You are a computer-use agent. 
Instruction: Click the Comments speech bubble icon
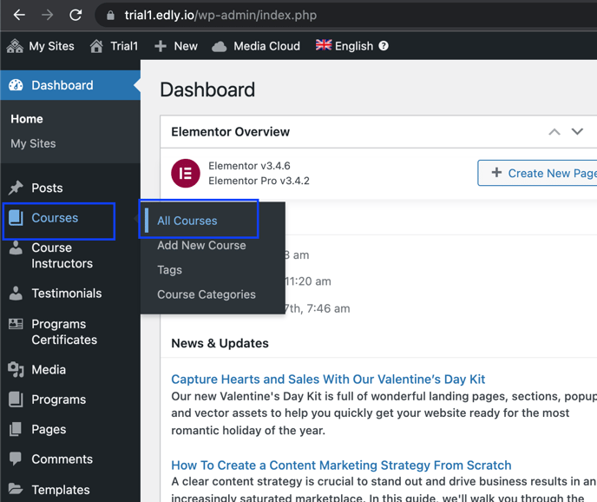click(16, 459)
